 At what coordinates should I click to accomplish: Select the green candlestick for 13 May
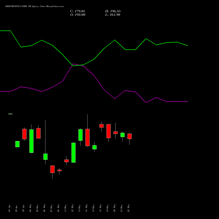tap(81, 135)
